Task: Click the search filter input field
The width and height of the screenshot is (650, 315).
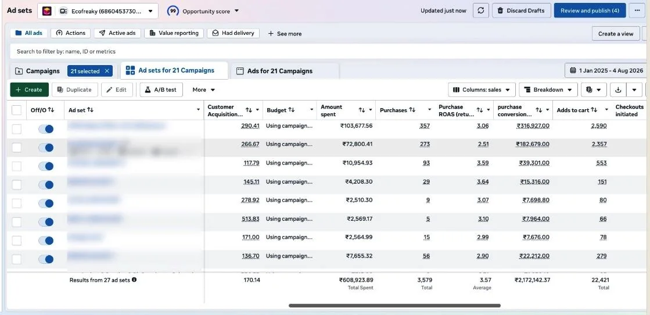Action: (x=328, y=52)
